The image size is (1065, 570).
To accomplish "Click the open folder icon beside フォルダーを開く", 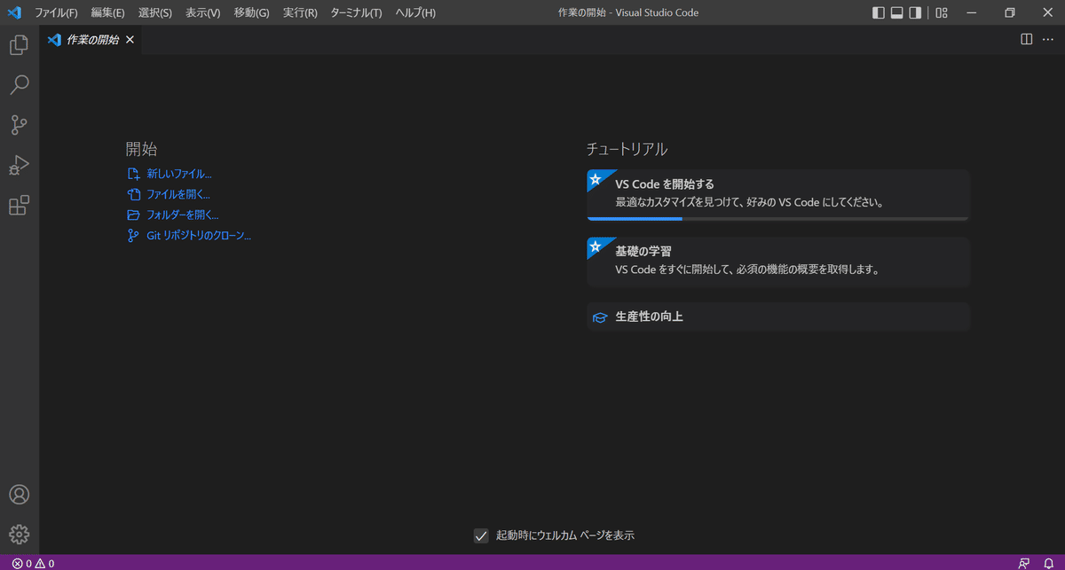I will pyautogui.click(x=134, y=215).
